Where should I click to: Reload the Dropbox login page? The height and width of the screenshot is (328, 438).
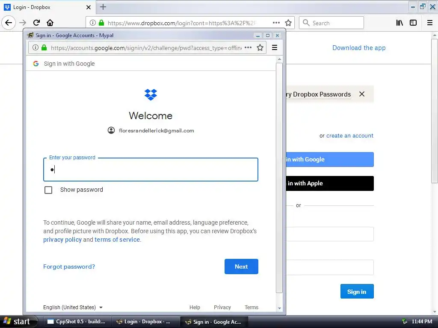tap(36, 23)
